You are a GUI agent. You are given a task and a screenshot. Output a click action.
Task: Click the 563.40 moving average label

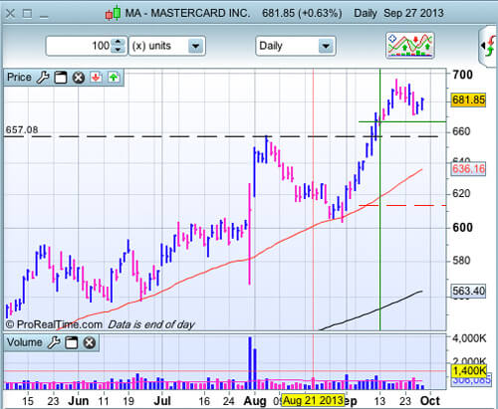(x=468, y=291)
